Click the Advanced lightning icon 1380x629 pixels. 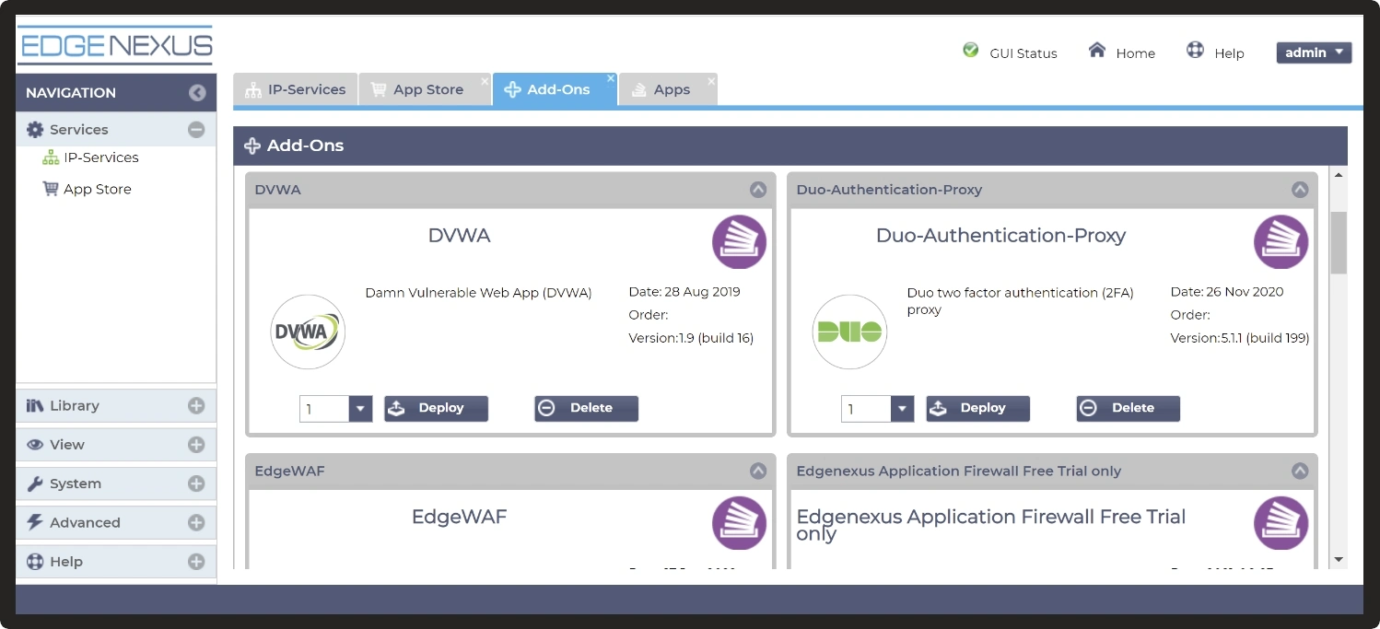tap(35, 522)
